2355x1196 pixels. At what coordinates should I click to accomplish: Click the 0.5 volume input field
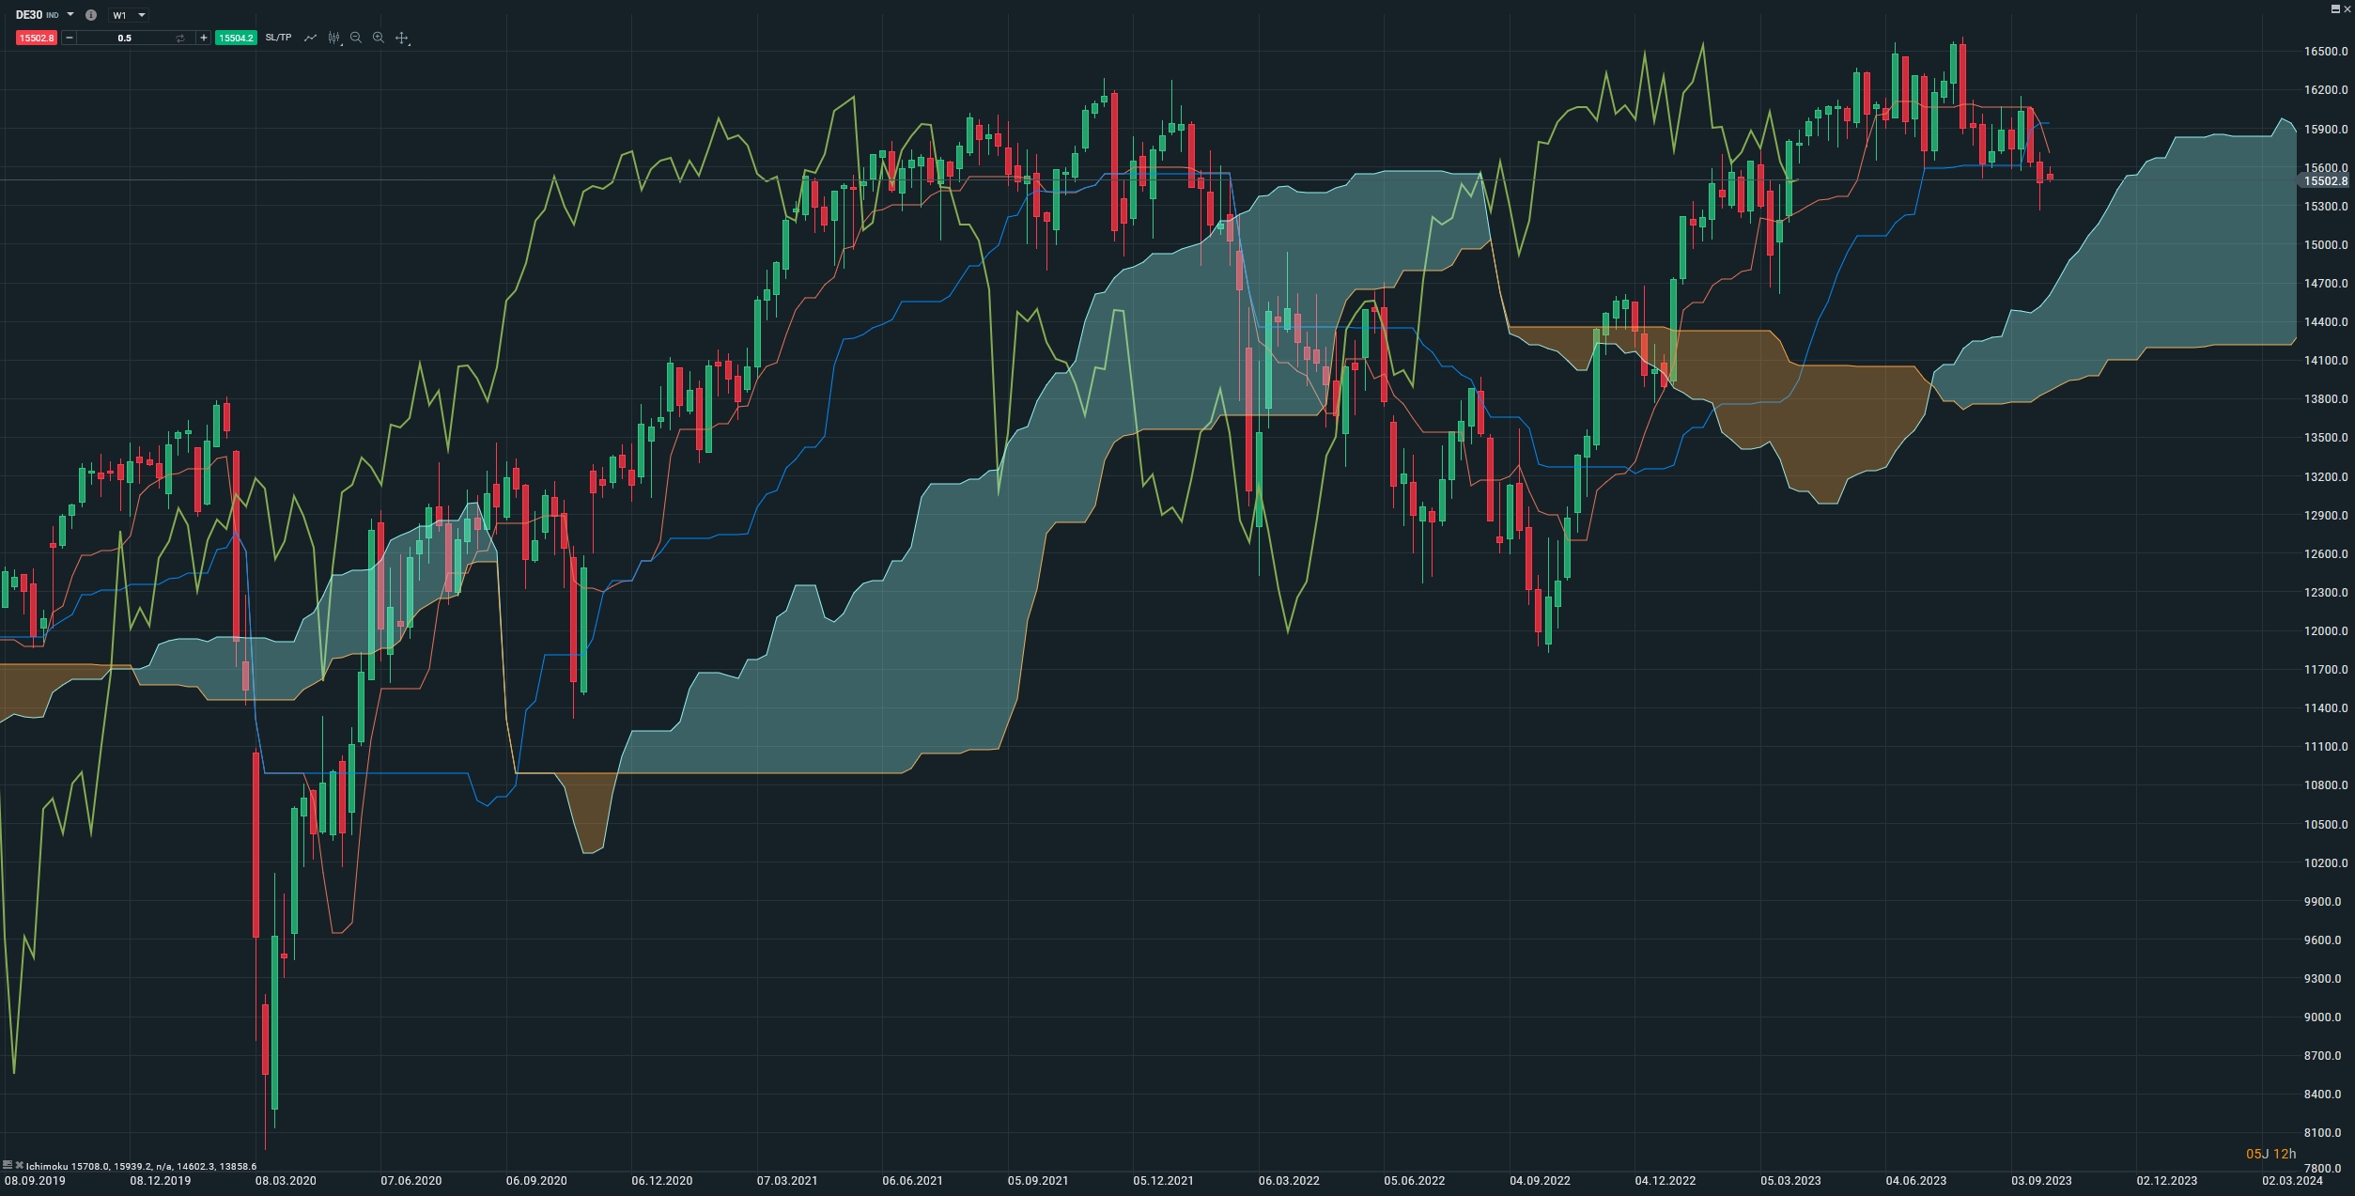coord(125,38)
